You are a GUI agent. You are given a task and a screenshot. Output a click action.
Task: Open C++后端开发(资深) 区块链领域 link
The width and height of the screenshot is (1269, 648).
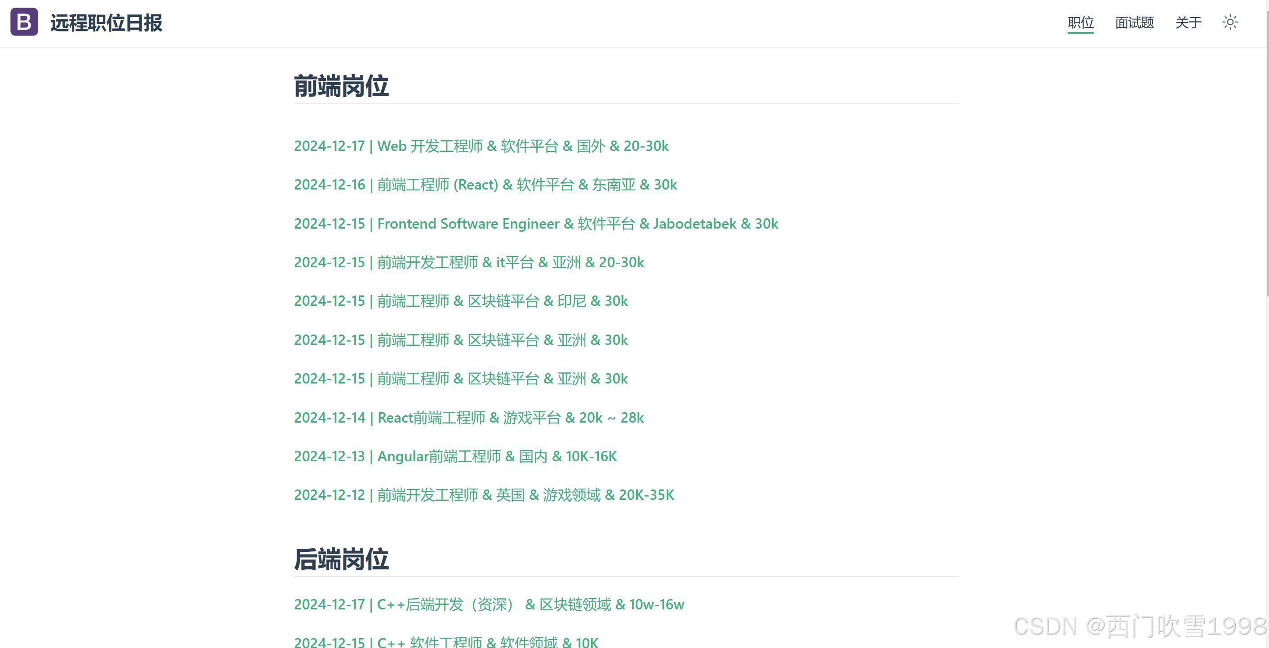(x=489, y=605)
